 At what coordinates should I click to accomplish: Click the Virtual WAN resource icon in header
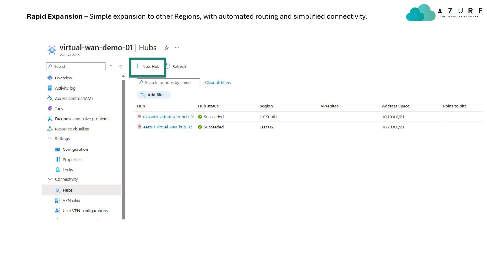tap(52, 50)
